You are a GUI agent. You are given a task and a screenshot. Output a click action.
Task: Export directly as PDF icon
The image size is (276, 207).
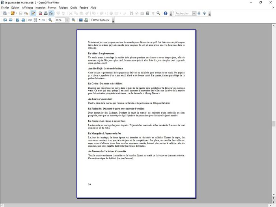[x=40, y=13]
